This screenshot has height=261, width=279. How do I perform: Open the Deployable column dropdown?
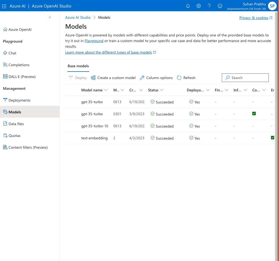click(x=208, y=90)
